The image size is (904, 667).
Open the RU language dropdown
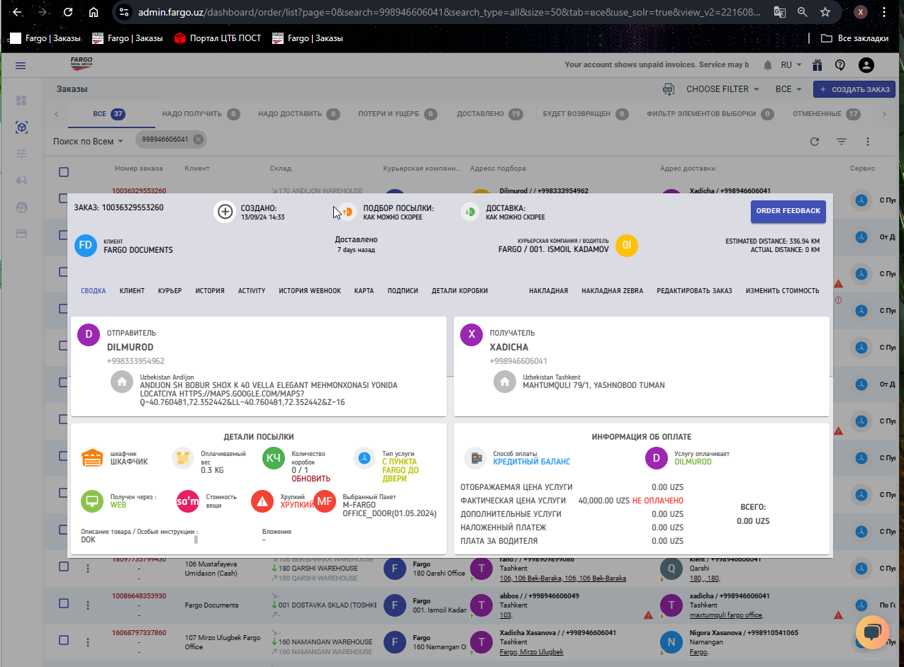(791, 65)
